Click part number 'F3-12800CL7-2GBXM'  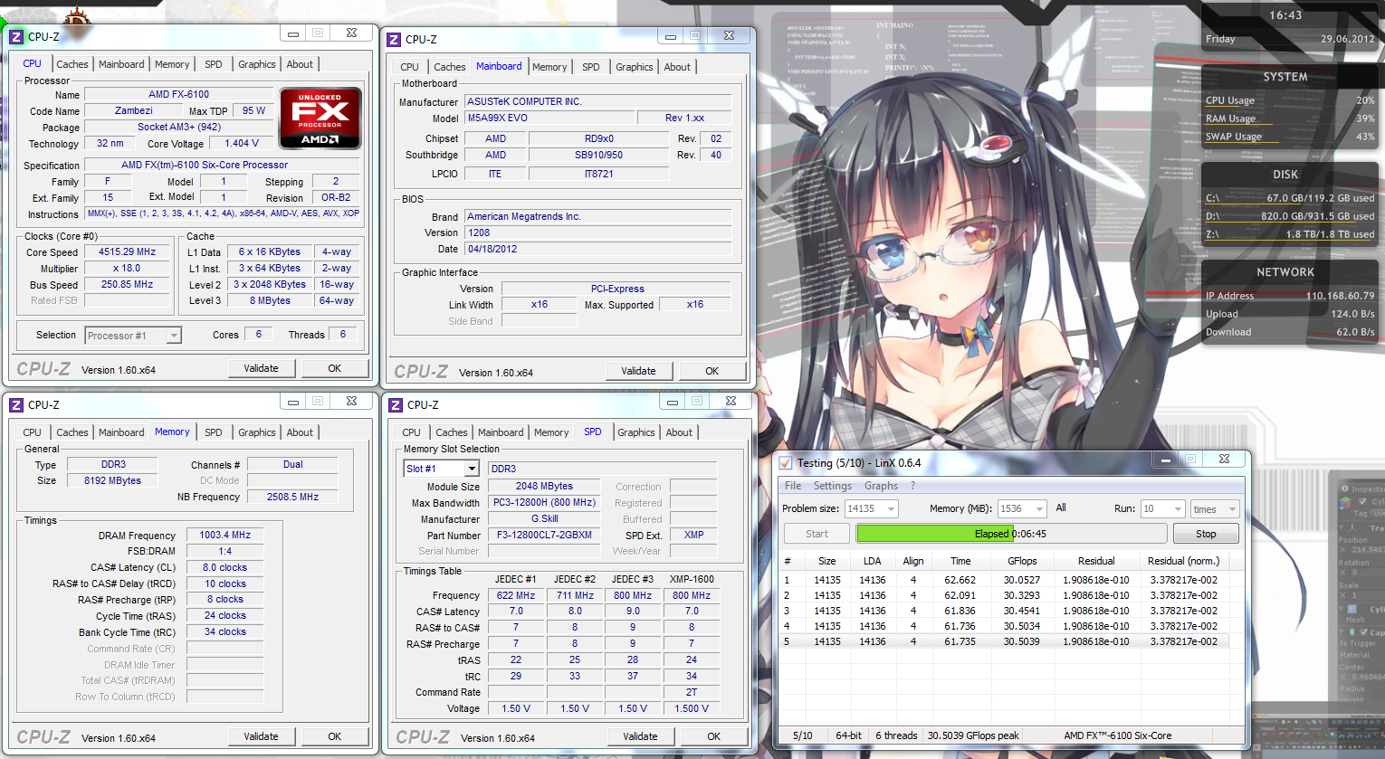(x=544, y=535)
